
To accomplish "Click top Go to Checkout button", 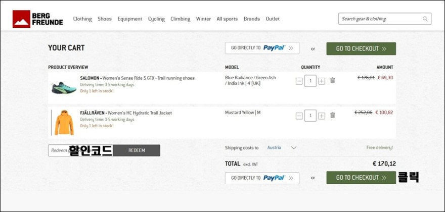I will pyautogui.click(x=361, y=48).
